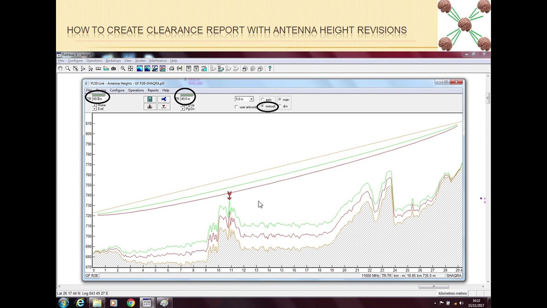Click the triangle warning icon below the calculator

click(150, 107)
